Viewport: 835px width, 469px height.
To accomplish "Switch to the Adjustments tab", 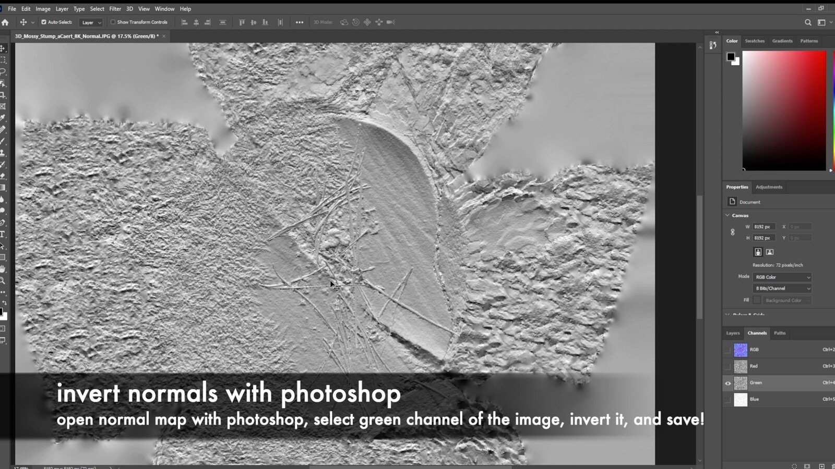I will [x=769, y=187].
